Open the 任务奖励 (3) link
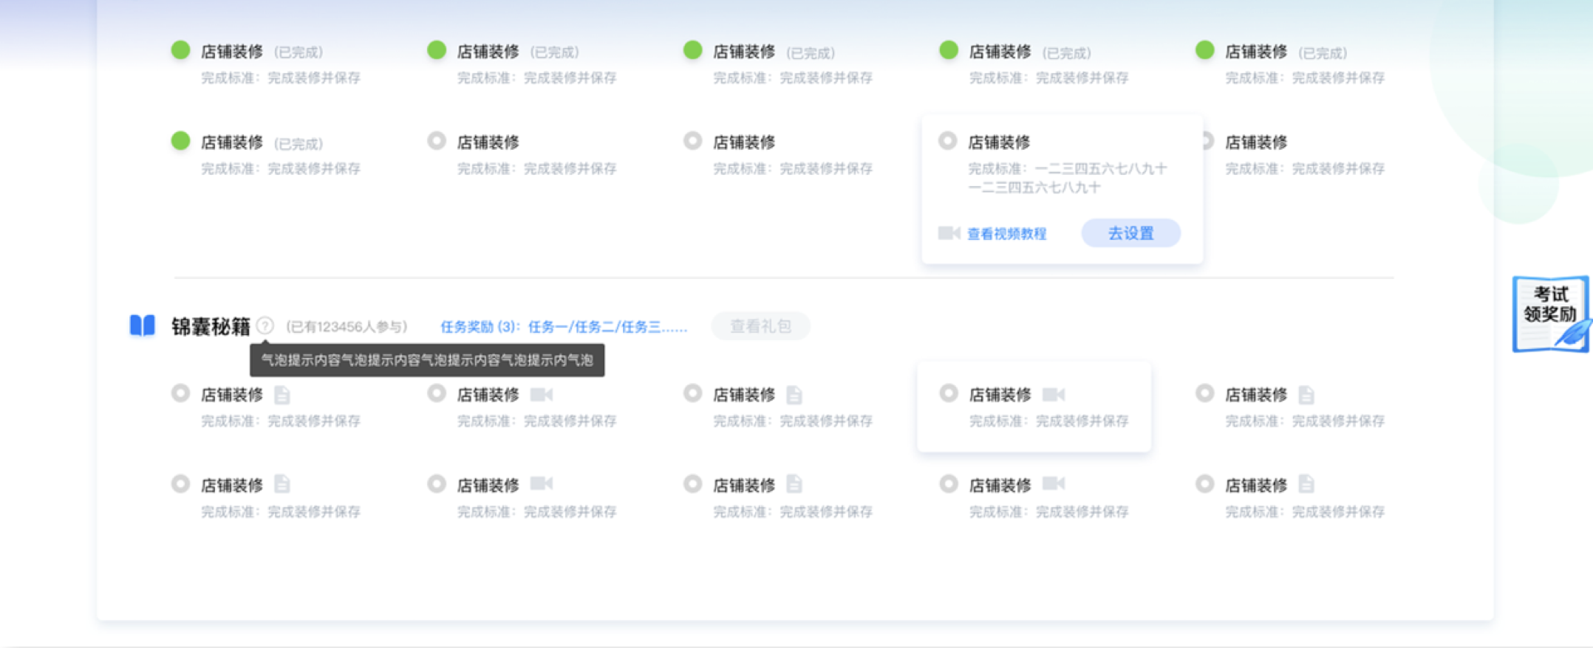 [564, 327]
